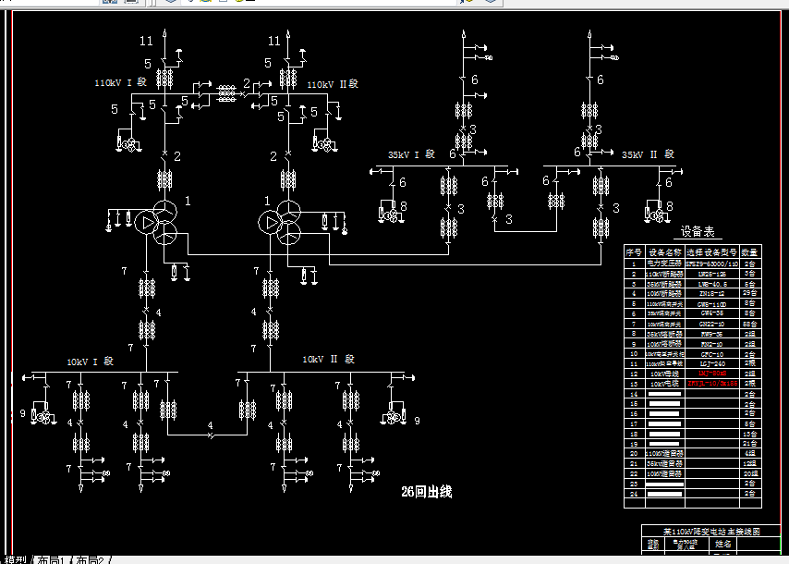Select the 110kV II段 bus label

tap(333, 84)
